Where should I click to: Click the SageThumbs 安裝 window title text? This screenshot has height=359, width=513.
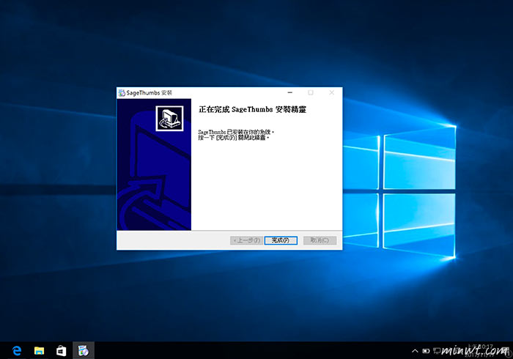tap(150, 93)
